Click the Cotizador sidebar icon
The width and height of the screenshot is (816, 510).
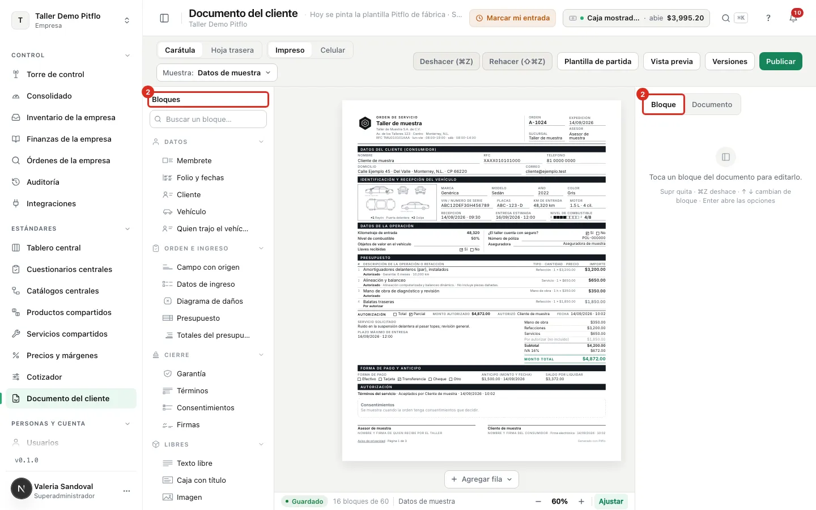(16, 377)
